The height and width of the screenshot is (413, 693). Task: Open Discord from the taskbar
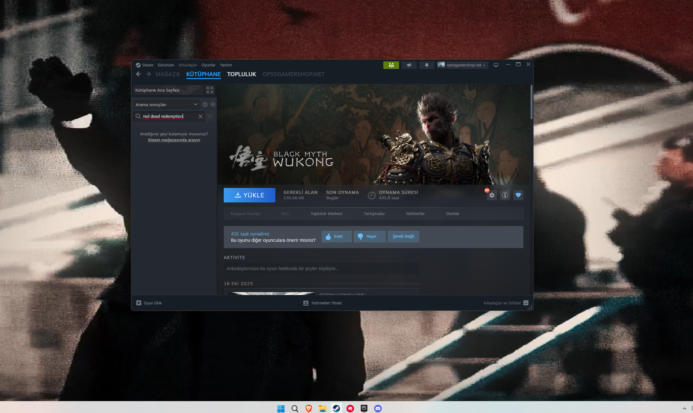pos(378,408)
